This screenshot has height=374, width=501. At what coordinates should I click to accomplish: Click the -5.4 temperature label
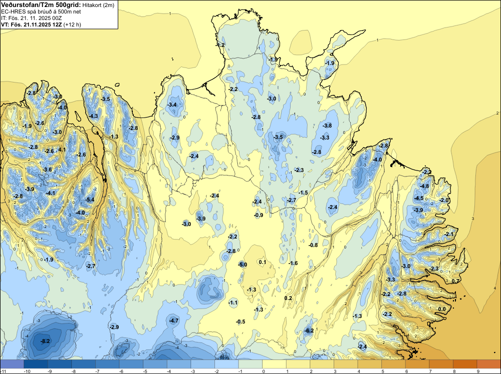click(90, 199)
